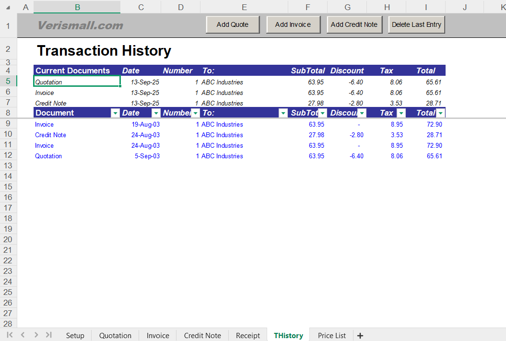The image size is (506, 341).
Task: Click the previous sheet arrow
Action: (23, 335)
